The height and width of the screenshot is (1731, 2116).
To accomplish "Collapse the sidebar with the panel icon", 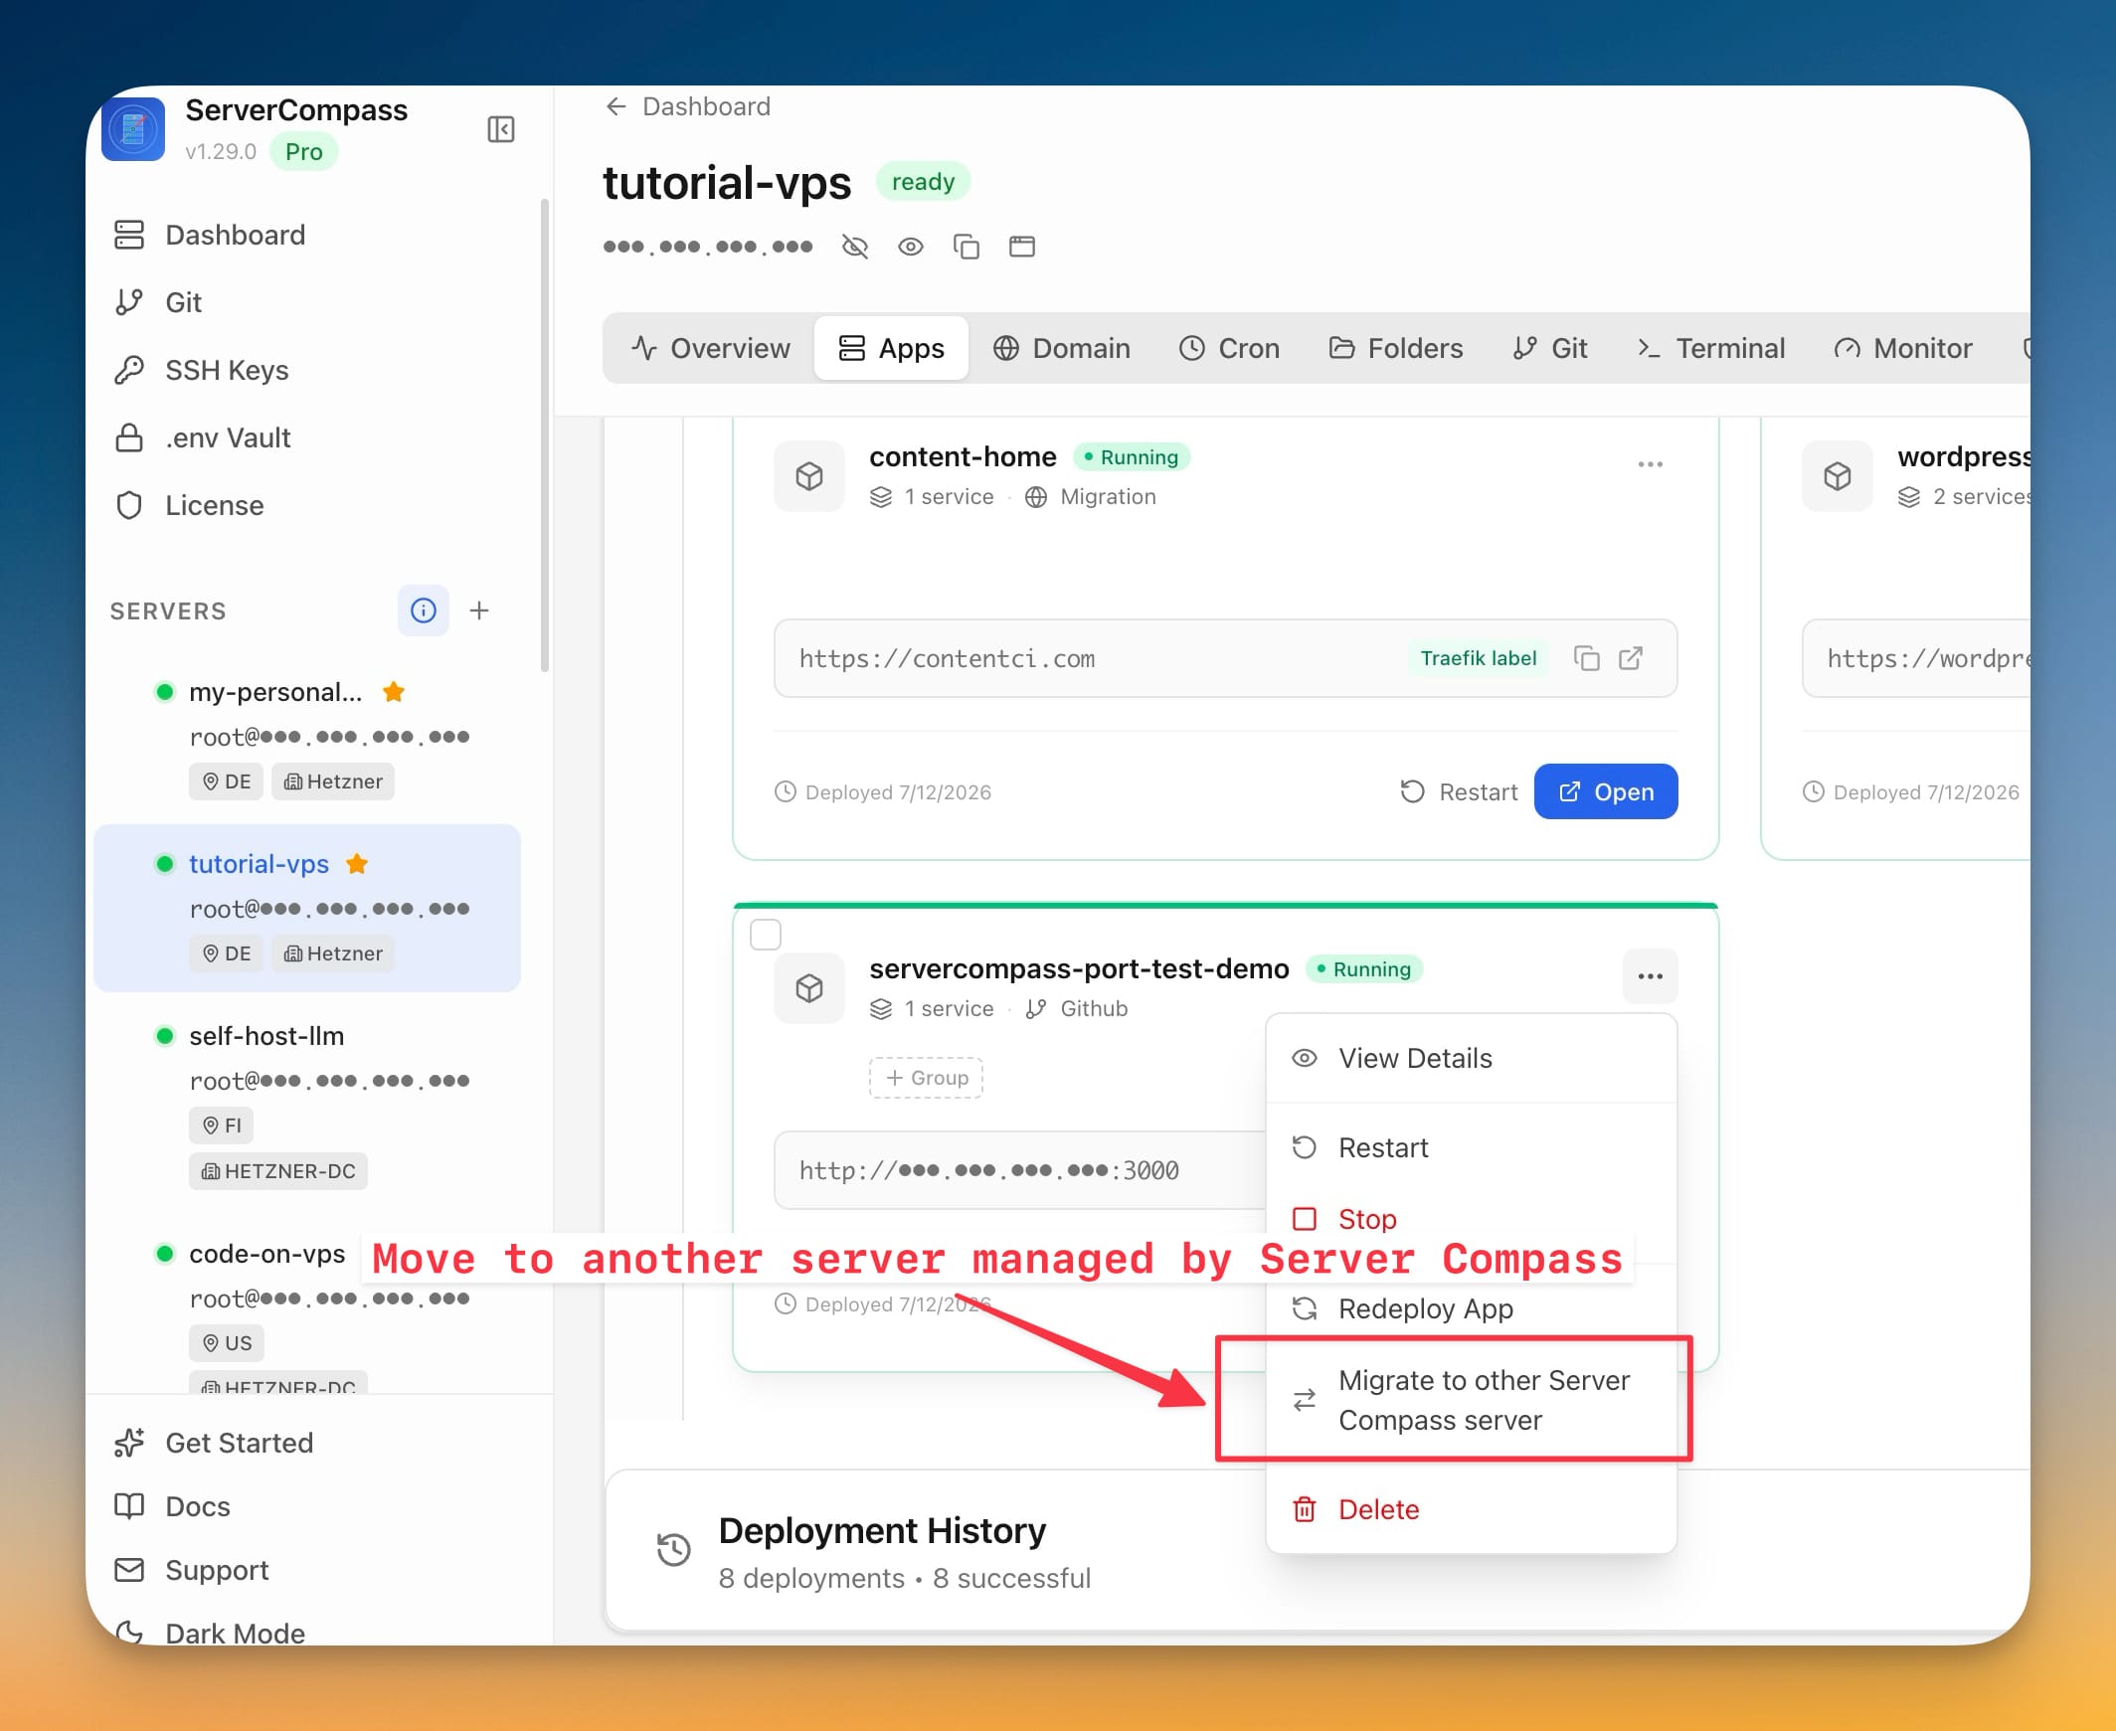I will (500, 129).
